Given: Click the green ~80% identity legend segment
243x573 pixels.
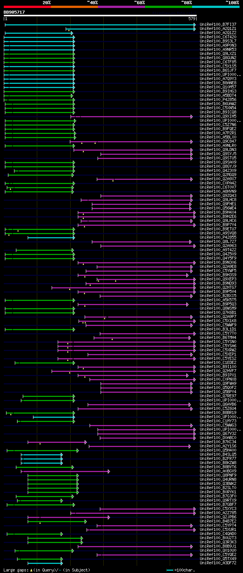Looking at the screenshot, I should [x=169, y=7].
